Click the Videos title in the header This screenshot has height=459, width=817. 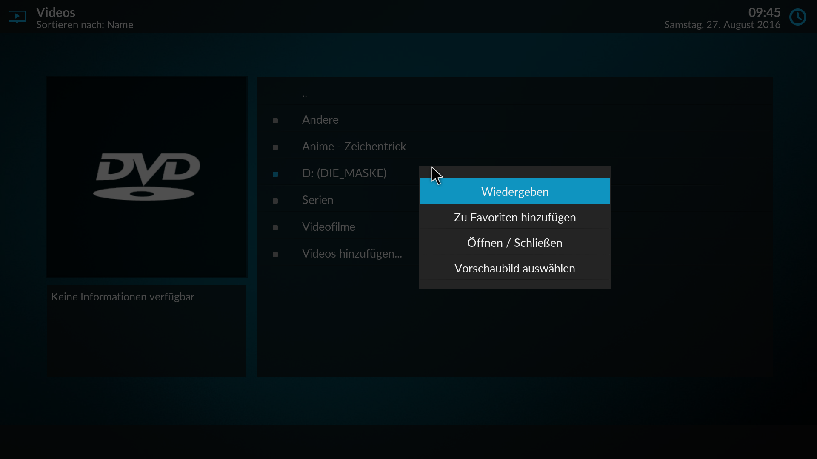click(x=56, y=12)
